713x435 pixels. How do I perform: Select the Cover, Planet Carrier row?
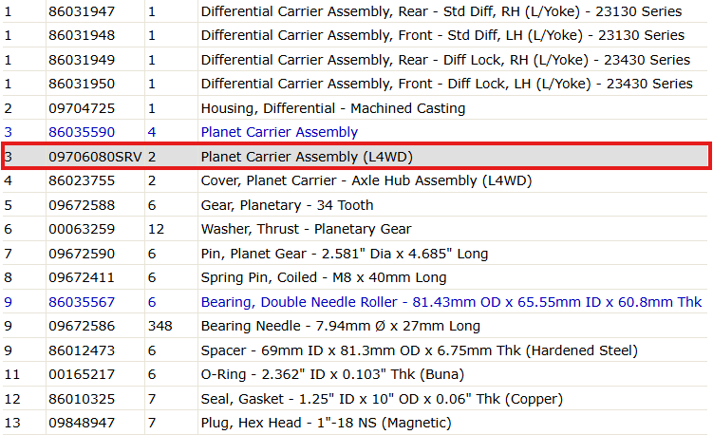355,180
